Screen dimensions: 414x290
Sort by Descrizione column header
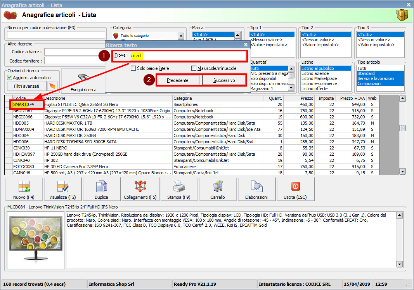[108, 98]
